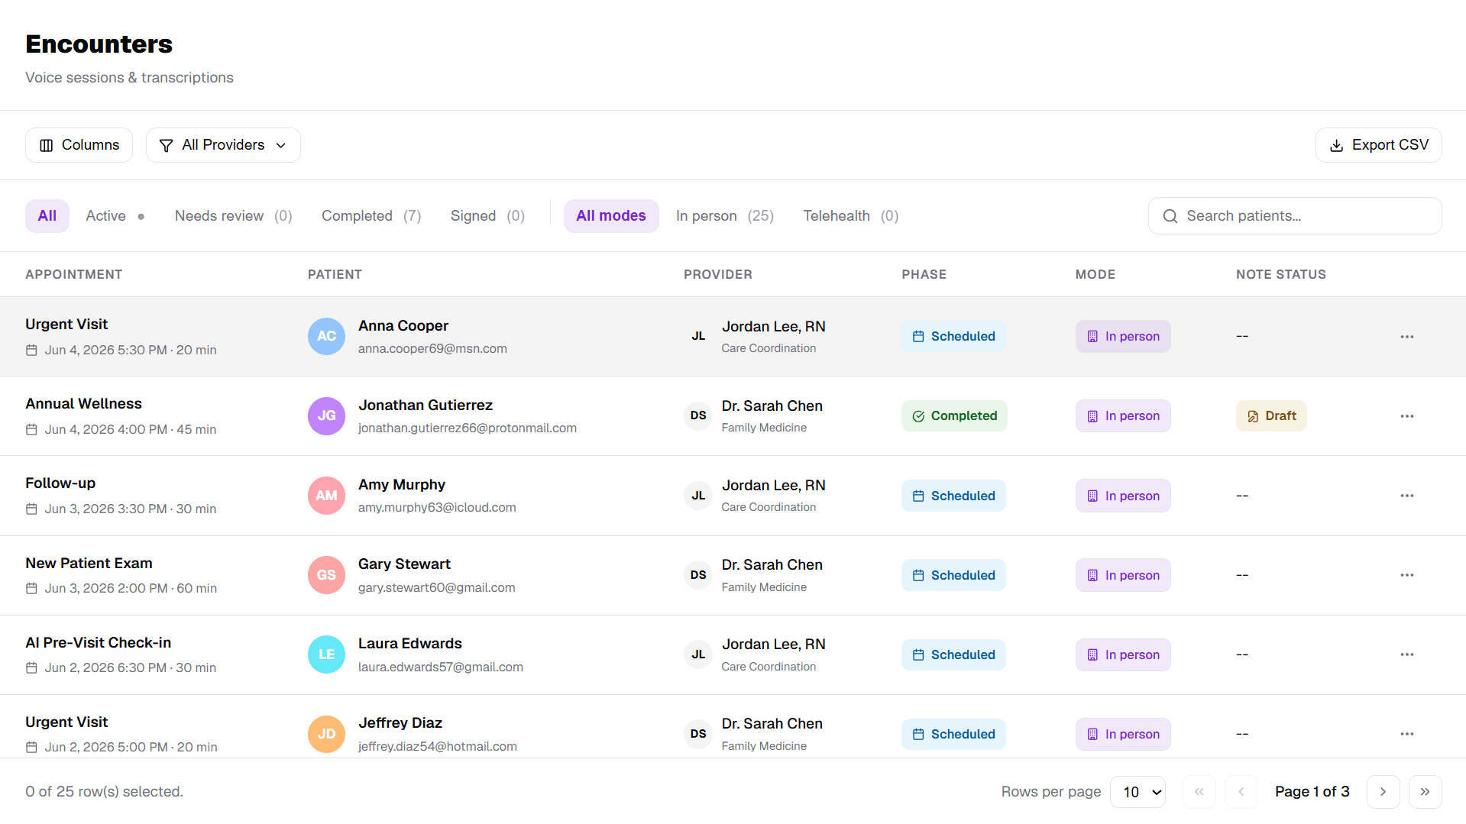1466x824 pixels.
Task: Switch to the Active status tab
Action: coord(115,216)
